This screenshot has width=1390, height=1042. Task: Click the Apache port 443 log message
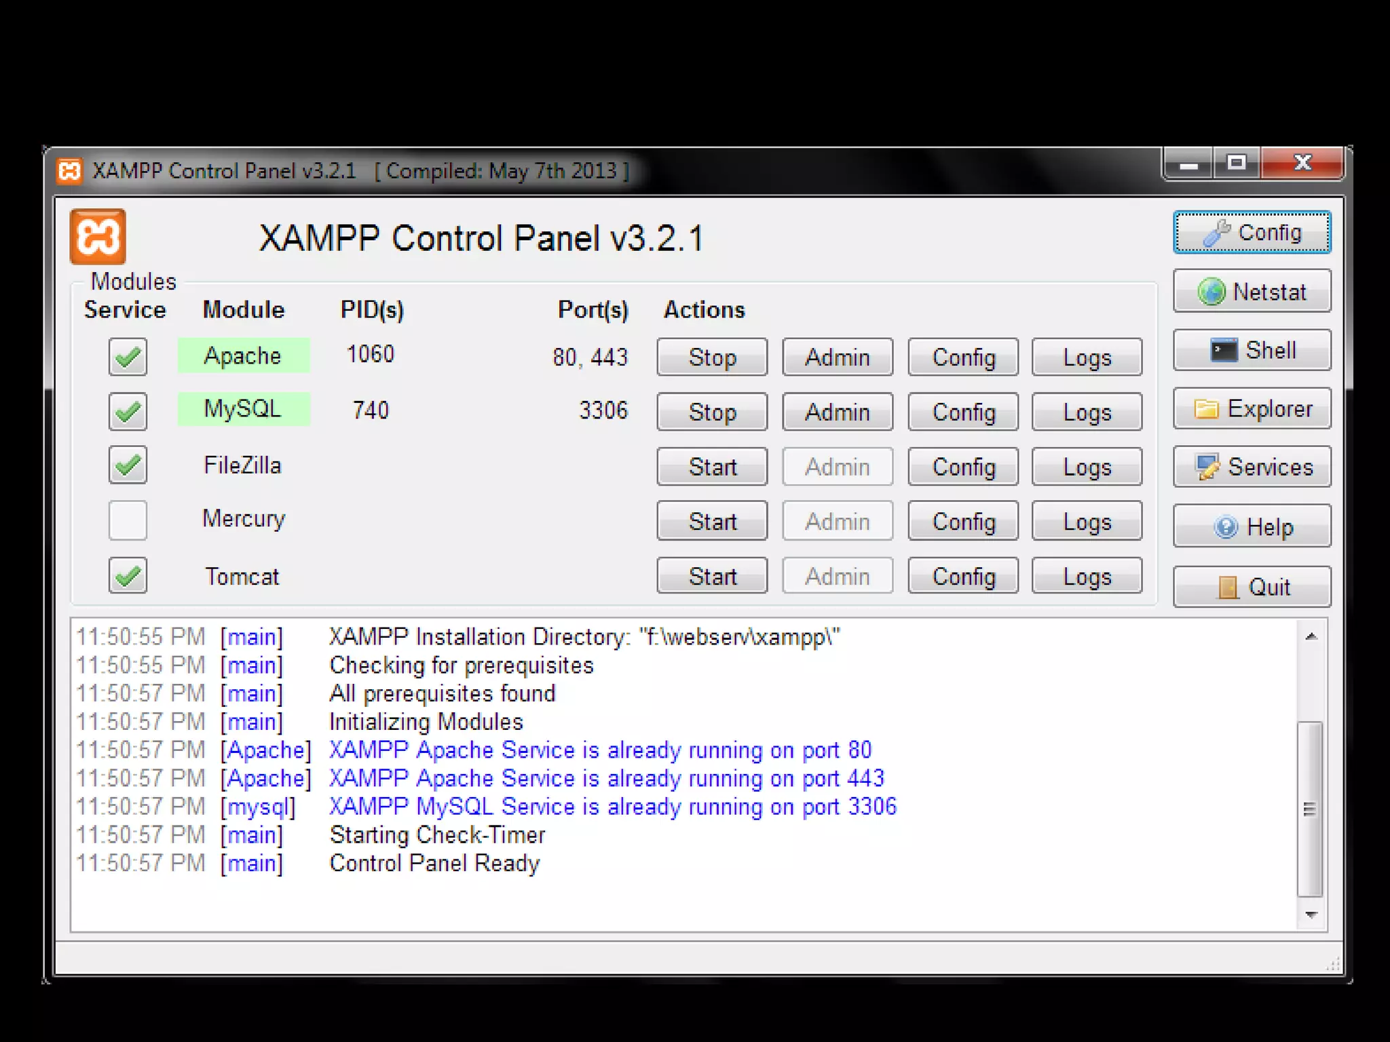click(607, 778)
